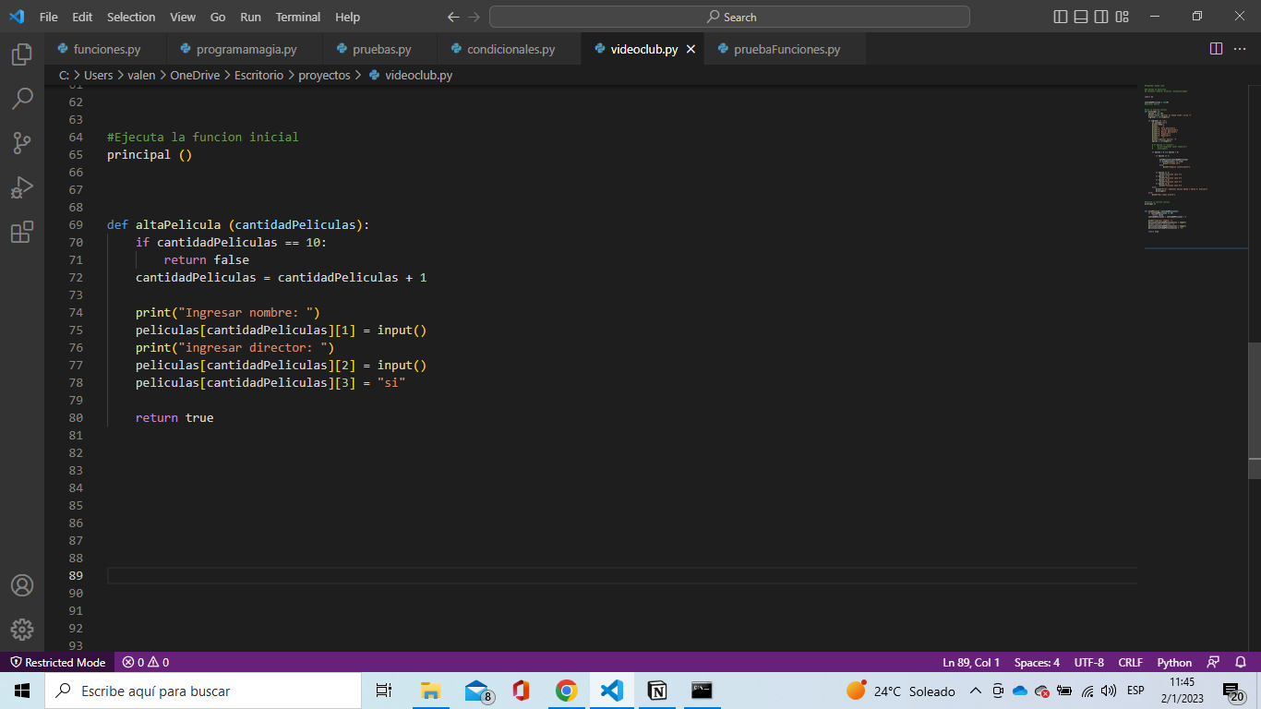Expand the proyectos breadcrumb segment
1261x709 pixels.
click(324, 75)
